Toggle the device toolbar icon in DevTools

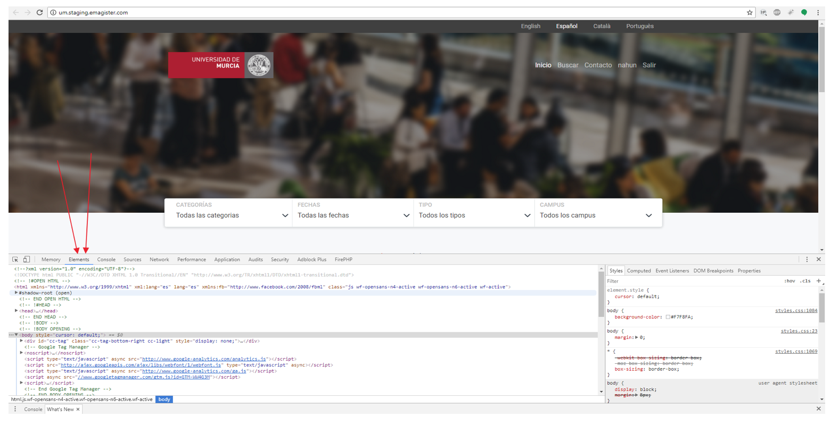pos(27,260)
